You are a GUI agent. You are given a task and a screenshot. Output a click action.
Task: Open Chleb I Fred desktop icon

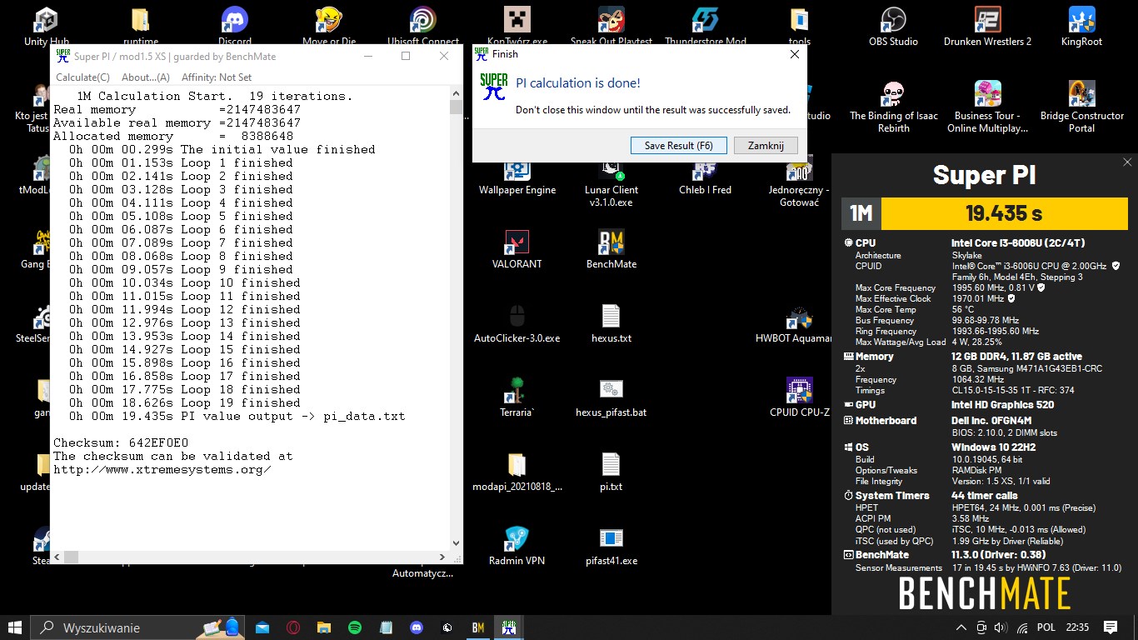[x=706, y=177]
